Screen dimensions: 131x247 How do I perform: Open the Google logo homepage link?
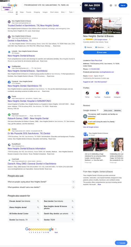point(13,5)
